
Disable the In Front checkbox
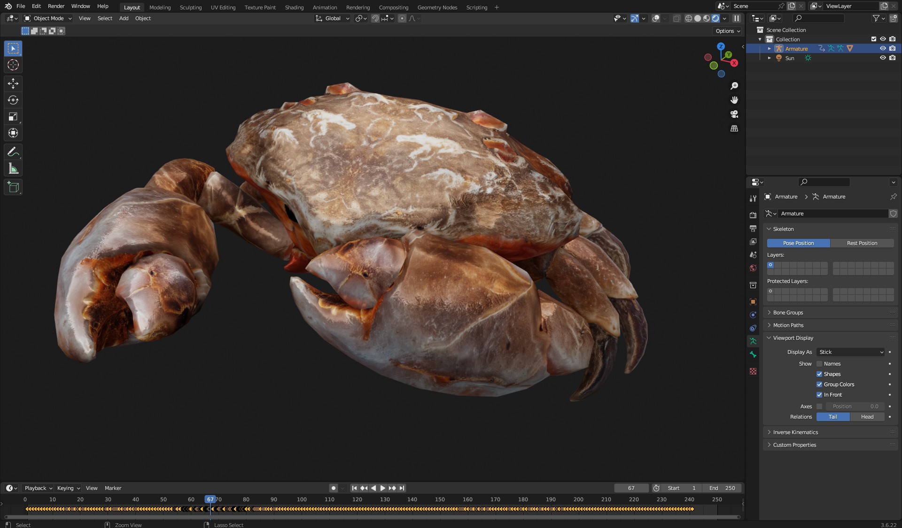coord(819,395)
